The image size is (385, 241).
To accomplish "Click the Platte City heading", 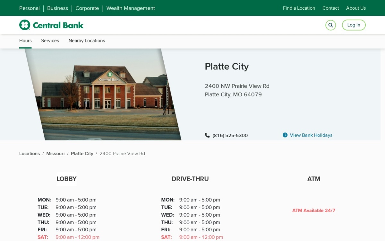I will 227,67.
